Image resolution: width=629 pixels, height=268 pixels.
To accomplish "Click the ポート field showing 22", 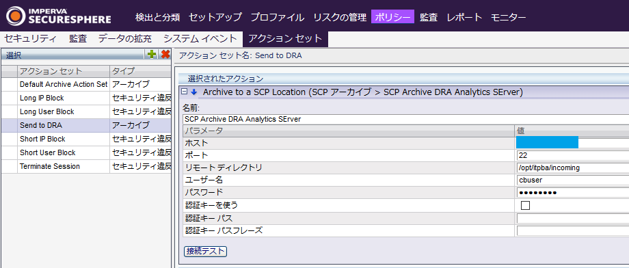I will (x=572, y=155).
